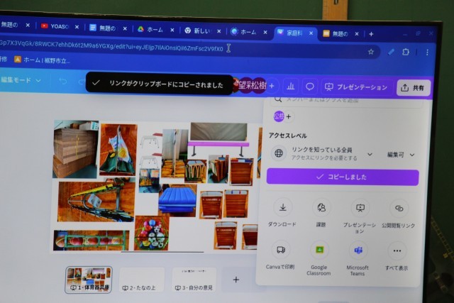Click the 松樹 collaborator avatar in toolbar

259,85
